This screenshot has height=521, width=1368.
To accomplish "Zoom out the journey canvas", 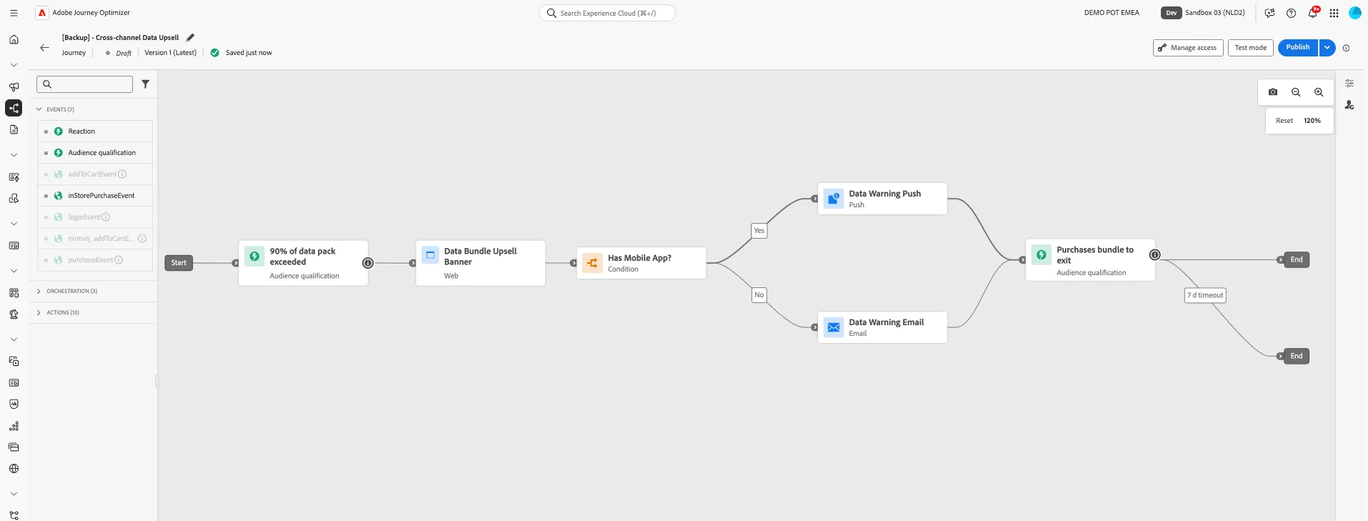I will pyautogui.click(x=1296, y=92).
